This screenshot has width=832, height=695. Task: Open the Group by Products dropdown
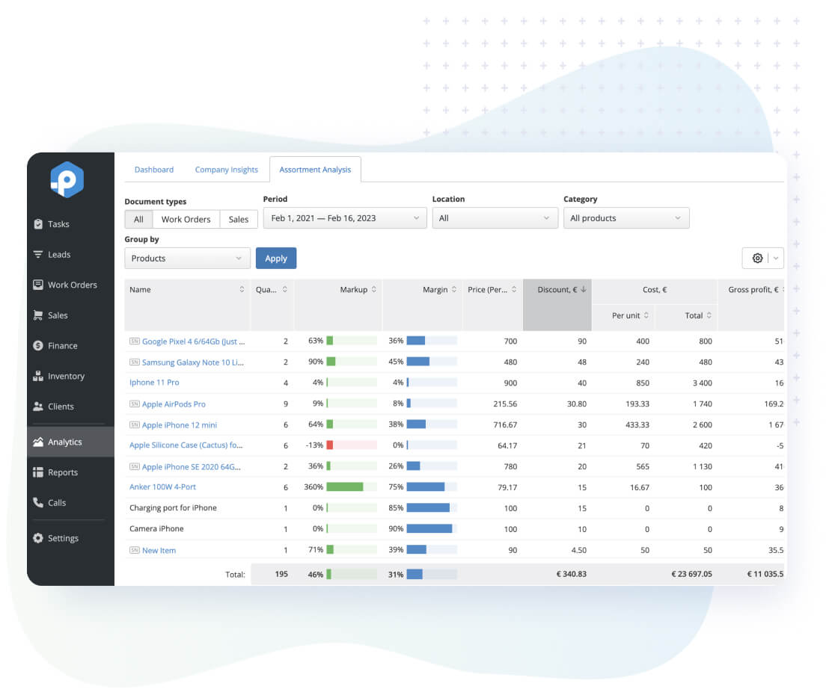pos(187,258)
